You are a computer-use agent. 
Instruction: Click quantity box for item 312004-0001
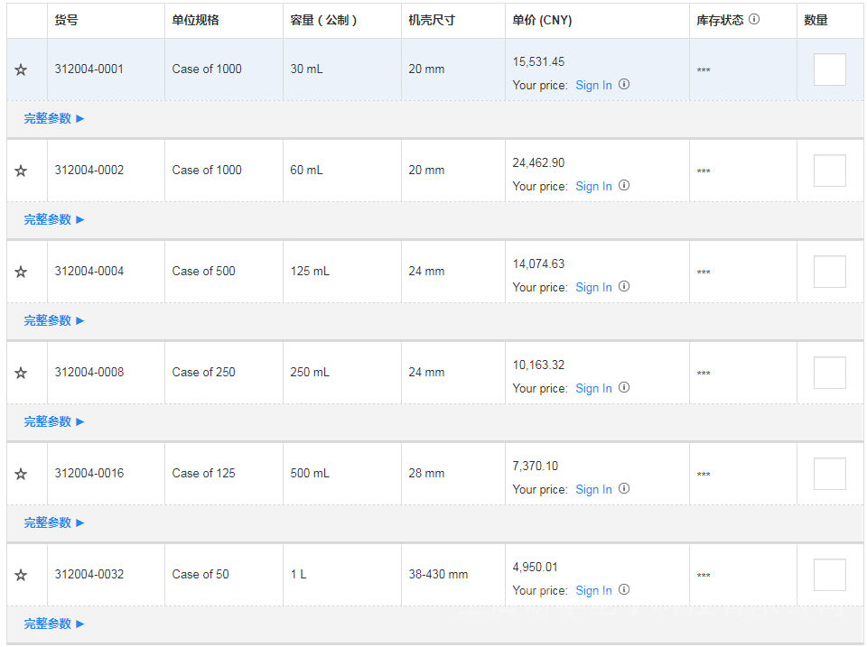[x=829, y=69]
